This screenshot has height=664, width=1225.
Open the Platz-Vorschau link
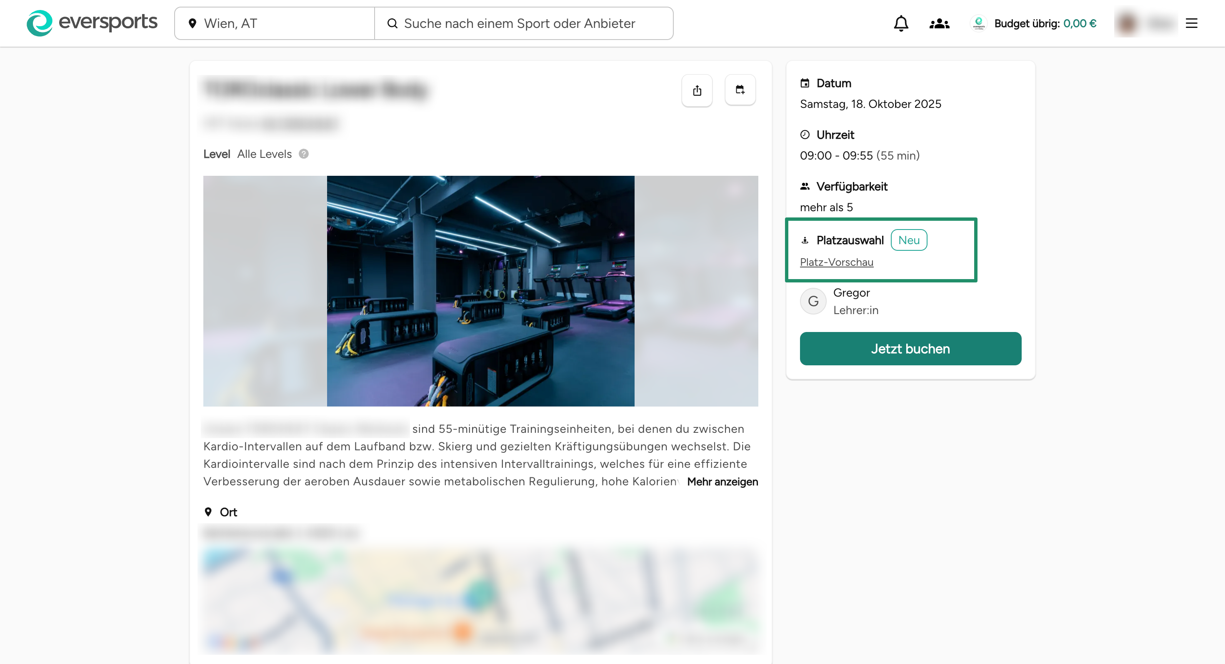point(836,262)
